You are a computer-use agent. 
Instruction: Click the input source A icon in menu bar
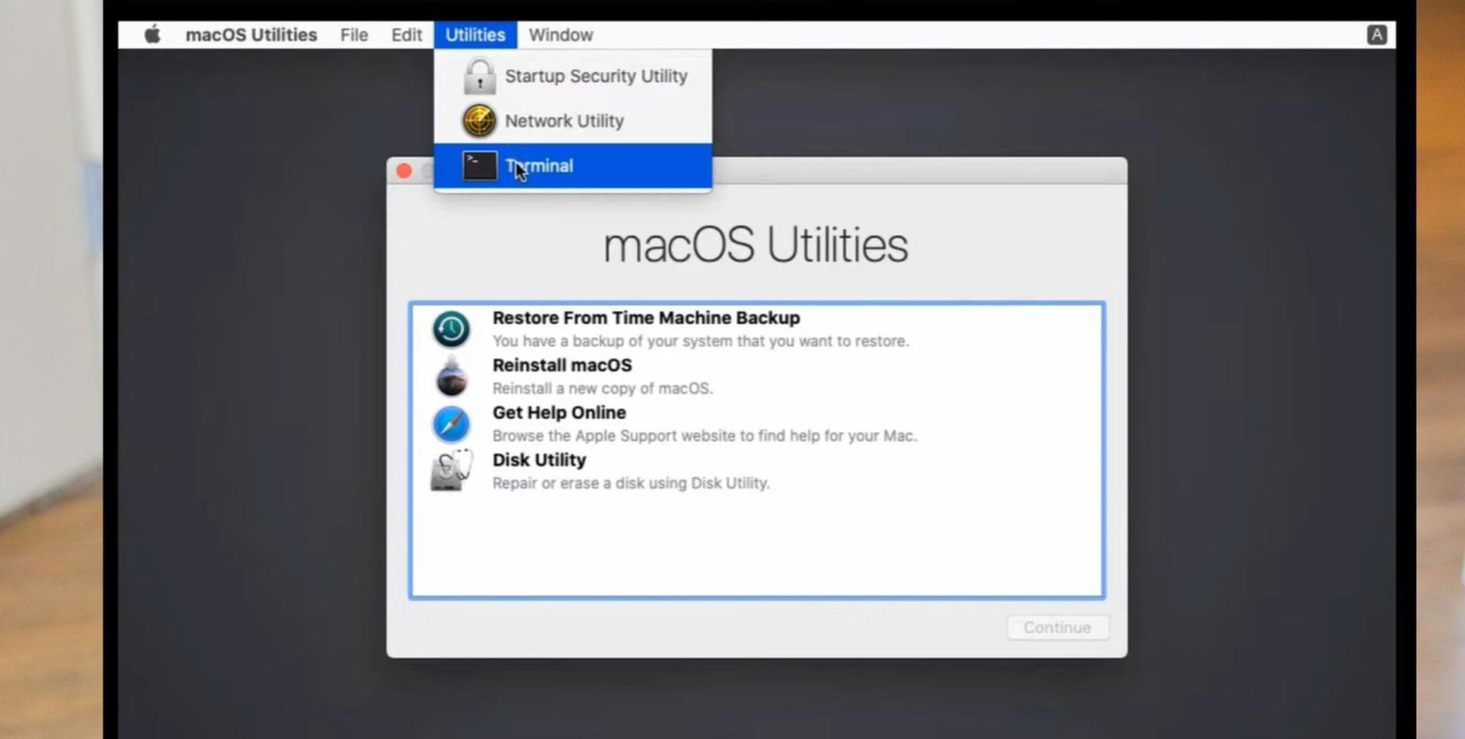point(1376,35)
